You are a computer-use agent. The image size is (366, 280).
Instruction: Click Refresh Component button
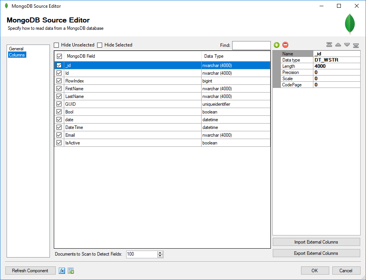point(30,271)
